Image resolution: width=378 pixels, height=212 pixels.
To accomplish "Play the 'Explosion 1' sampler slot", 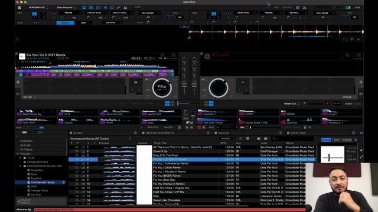I will [x=200, y=114].
